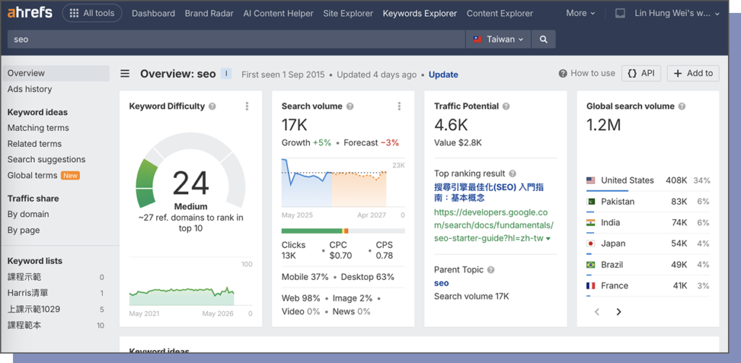This screenshot has height=363, width=741.
Task: Expand the top ranking URL dropdown arrow
Action: (x=549, y=239)
